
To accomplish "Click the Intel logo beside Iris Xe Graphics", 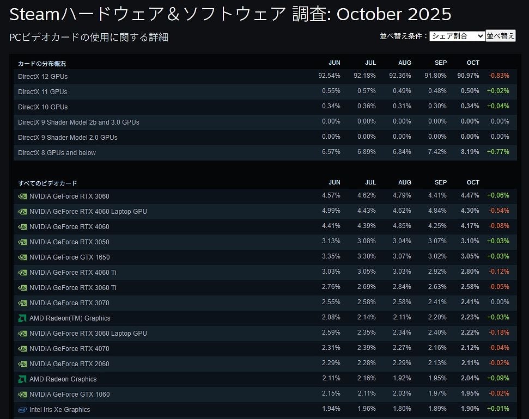I will point(22,410).
